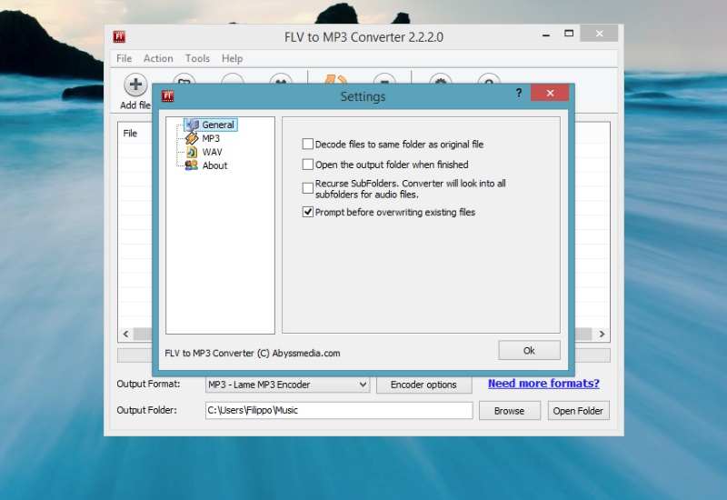Check Open the output folder when finished
Viewport: 727px width, 500px height.
point(308,165)
